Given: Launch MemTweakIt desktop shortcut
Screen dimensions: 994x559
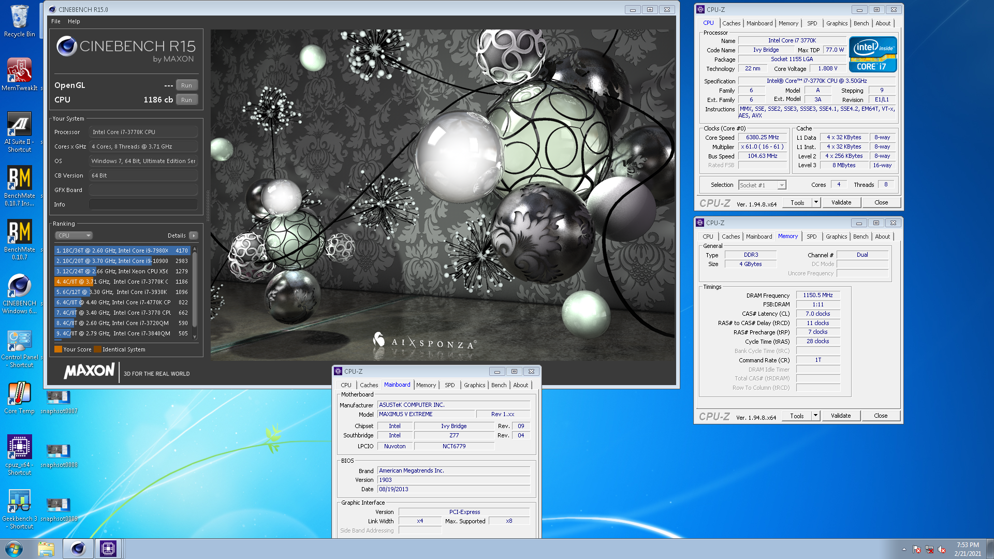Looking at the screenshot, I should [x=19, y=75].
